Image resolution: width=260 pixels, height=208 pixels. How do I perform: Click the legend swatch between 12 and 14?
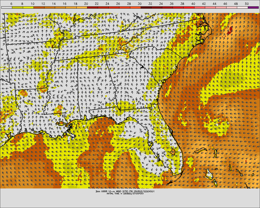pyautogui.click(x=50, y=7)
